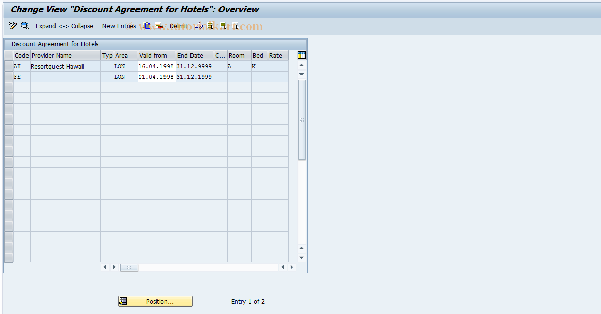The height and width of the screenshot is (314, 601).
Task: Click the Rate column header
Action: click(x=278, y=55)
